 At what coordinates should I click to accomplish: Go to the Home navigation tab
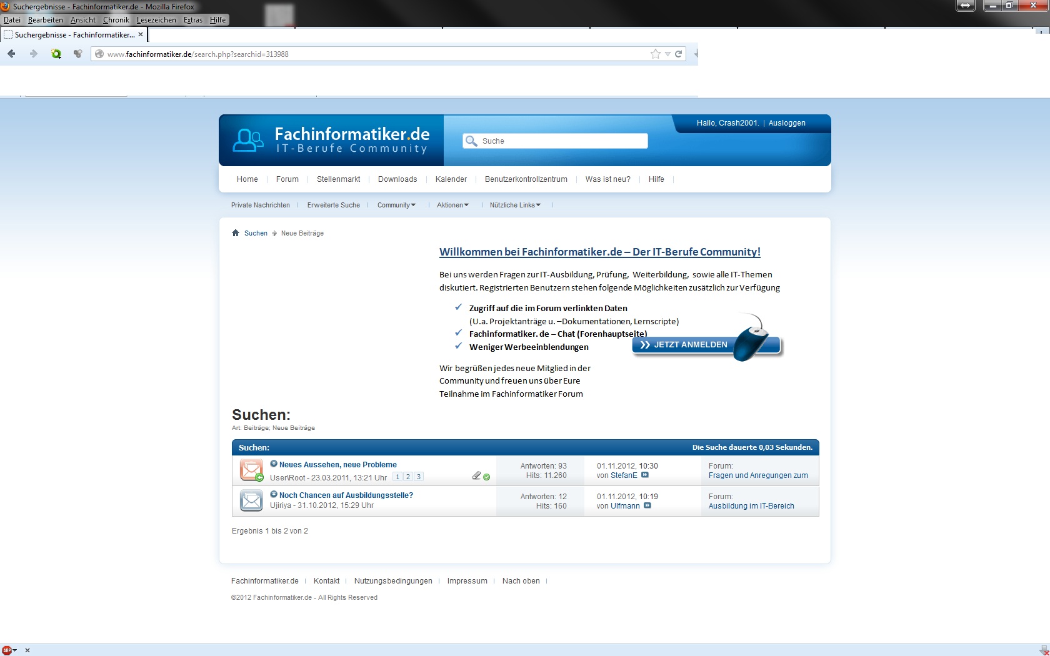(x=247, y=179)
